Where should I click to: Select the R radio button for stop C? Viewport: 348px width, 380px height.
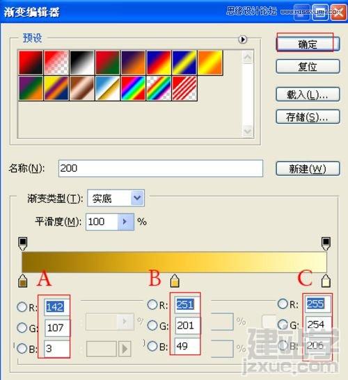(x=283, y=304)
